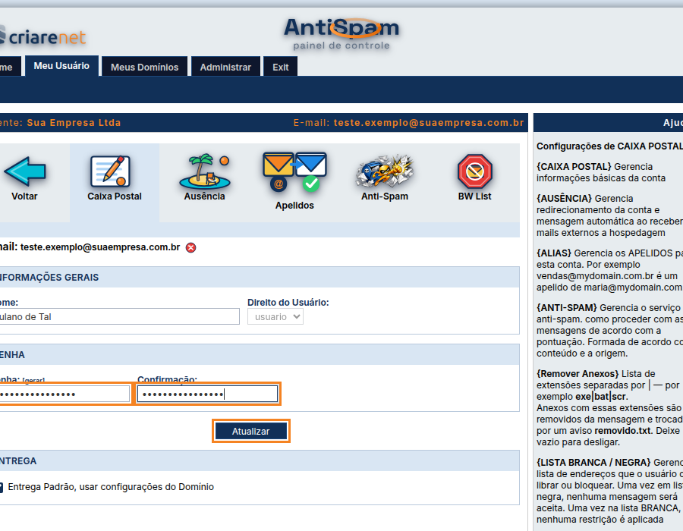This screenshot has height=531, width=683.
Task: Click the gerar password link
Action: (33, 380)
